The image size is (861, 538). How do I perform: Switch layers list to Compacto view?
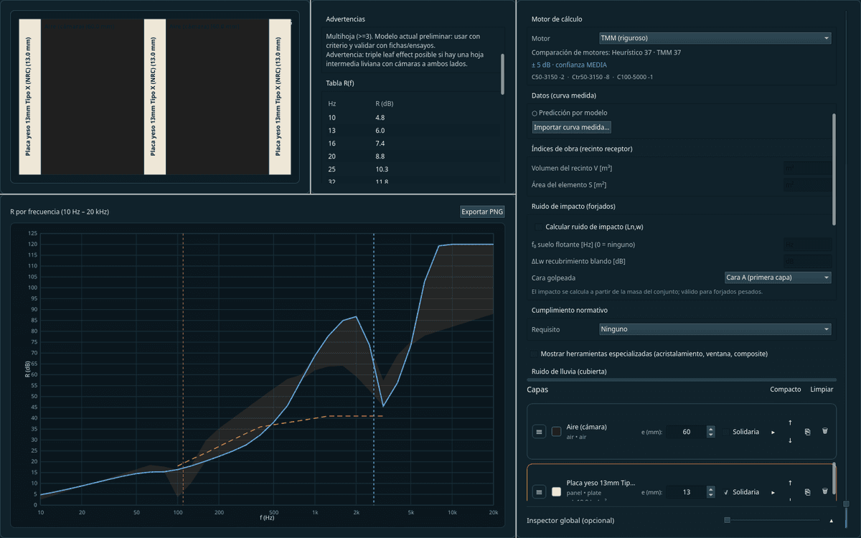(785, 390)
